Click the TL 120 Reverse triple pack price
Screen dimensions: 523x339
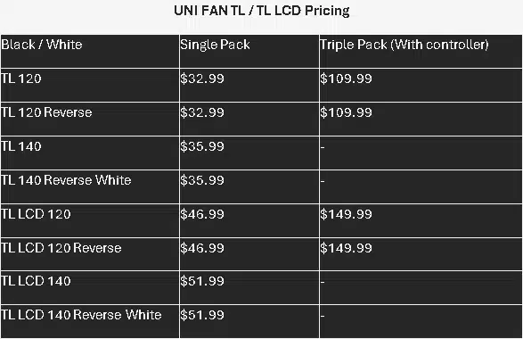(x=346, y=112)
